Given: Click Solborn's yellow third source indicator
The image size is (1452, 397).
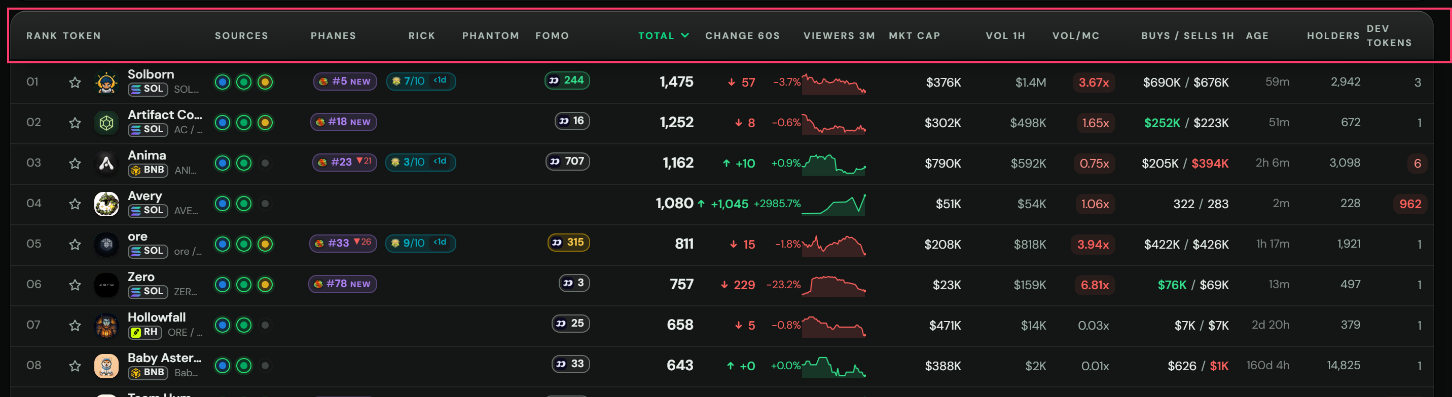Looking at the screenshot, I should click(265, 83).
